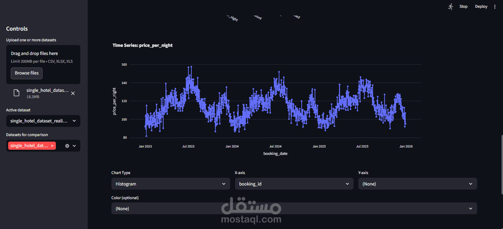Click the Browse files button
Viewport: 503px width, 229px height.
pyautogui.click(x=27, y=73)
